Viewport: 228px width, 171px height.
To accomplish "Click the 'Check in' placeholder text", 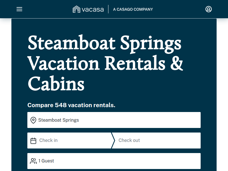I will coord(48,140).
